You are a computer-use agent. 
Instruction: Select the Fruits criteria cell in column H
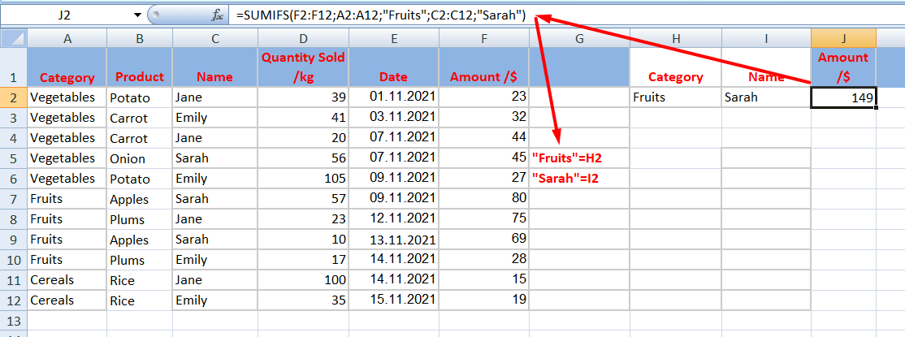[x=676, y=97]
